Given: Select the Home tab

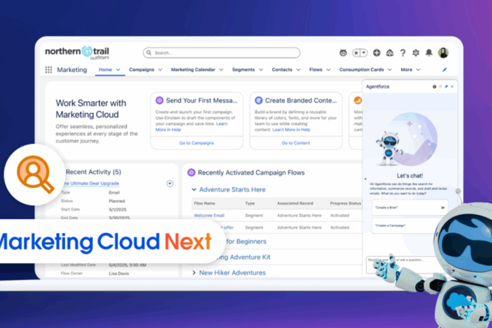Looking at the screenshot, I should point(105,70).
